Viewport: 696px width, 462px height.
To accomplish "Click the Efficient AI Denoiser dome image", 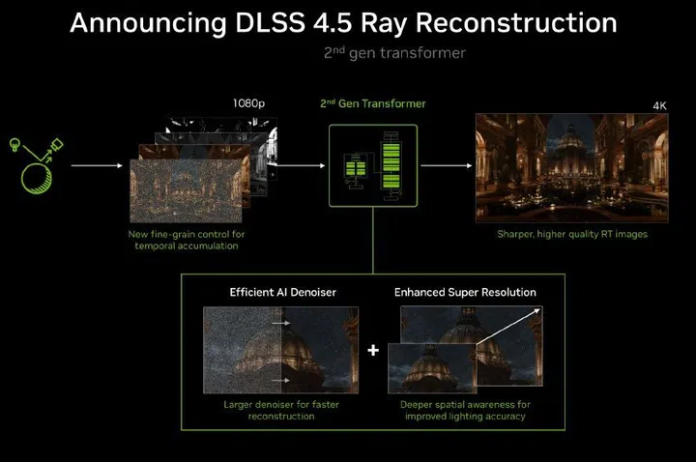I will click(280, 350).
